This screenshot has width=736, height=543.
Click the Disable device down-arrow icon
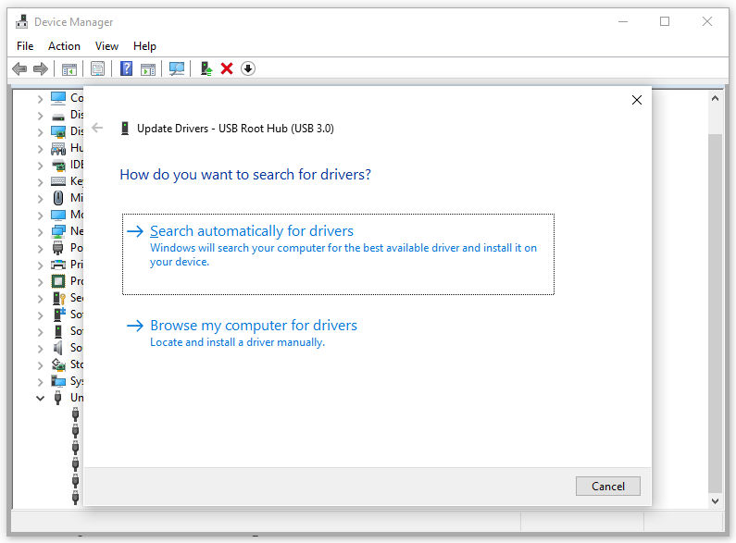click(x=248, y=68)
